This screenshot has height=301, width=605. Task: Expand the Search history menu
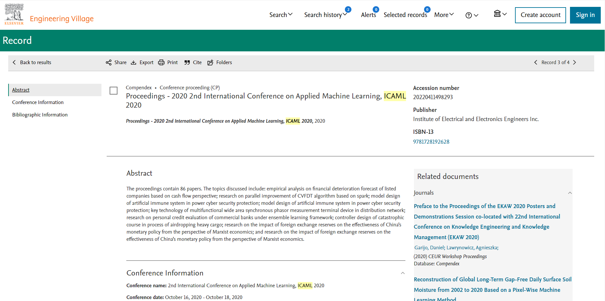(x=326, y=15)
